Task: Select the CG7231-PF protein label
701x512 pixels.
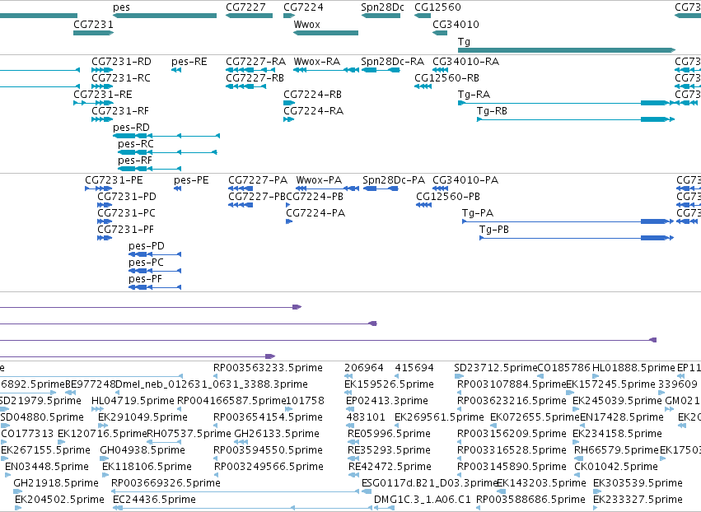Action: click(x=126, y=229)
